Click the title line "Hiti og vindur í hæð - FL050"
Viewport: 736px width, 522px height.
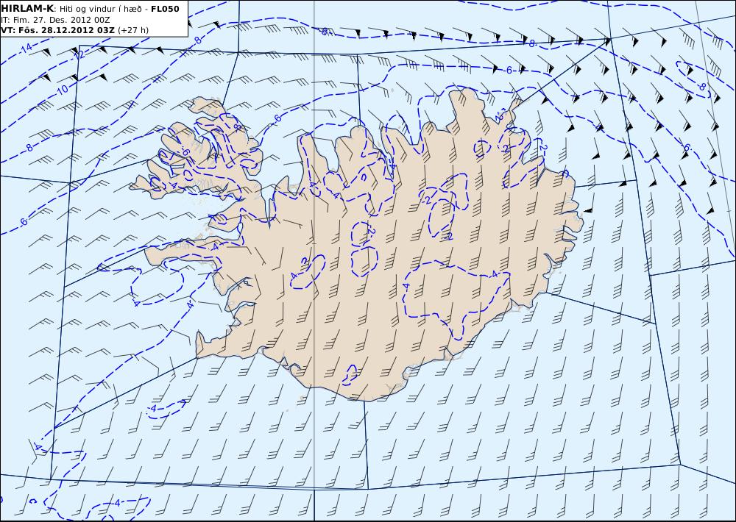tap(119, 9)
